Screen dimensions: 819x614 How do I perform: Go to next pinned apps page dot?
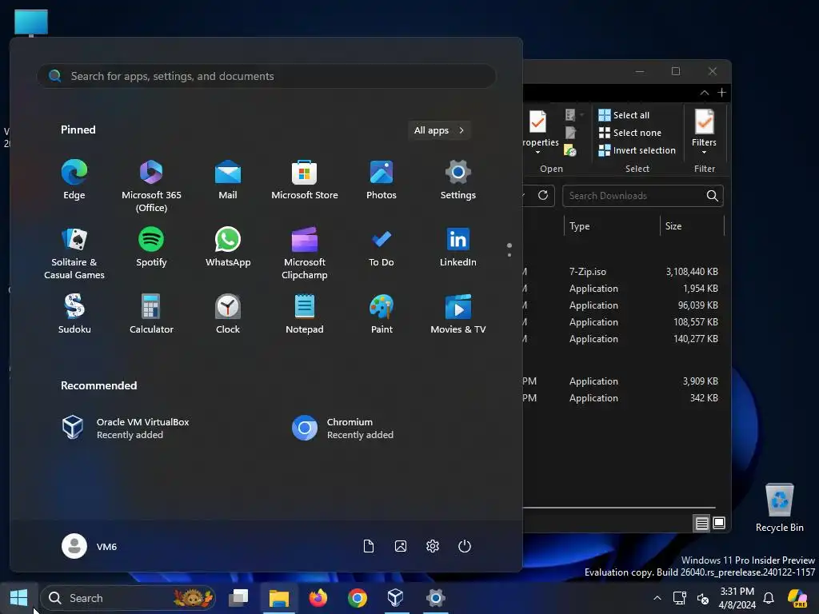coord(509,255)
